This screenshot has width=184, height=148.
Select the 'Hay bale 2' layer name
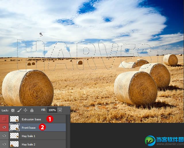click(28, 144)
